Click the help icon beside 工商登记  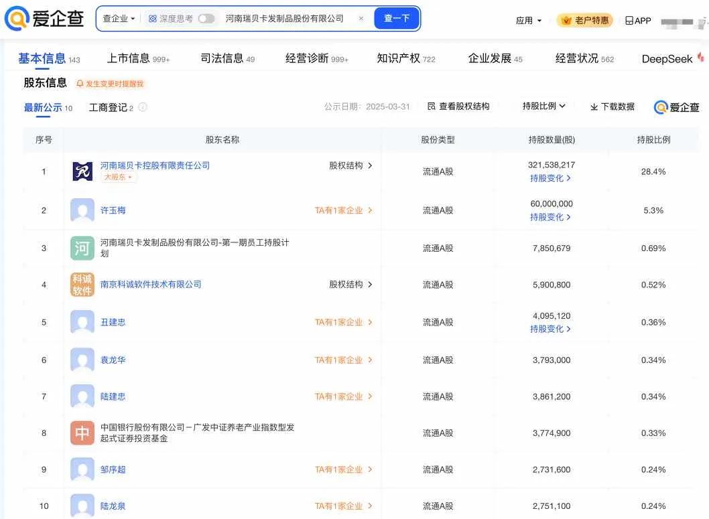coord(143,107)
